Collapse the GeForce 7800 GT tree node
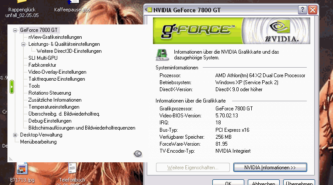This screenshot has width=333, height=185. (x=15, y=31)
